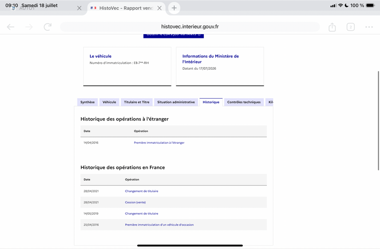This screenshot has height=249, width=380.
Task: Tap the Do Not Disturb moon icon
Action: coord(347,5)
